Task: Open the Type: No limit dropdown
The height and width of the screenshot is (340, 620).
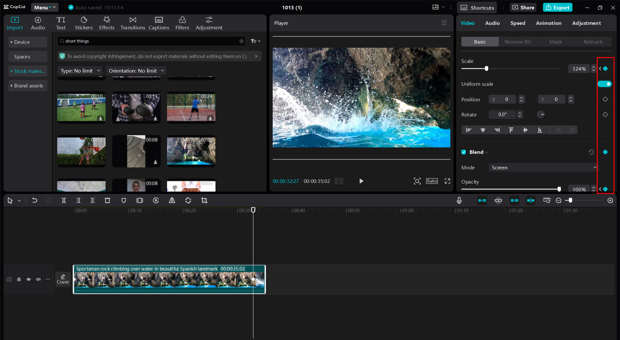Action: point(80,71)
